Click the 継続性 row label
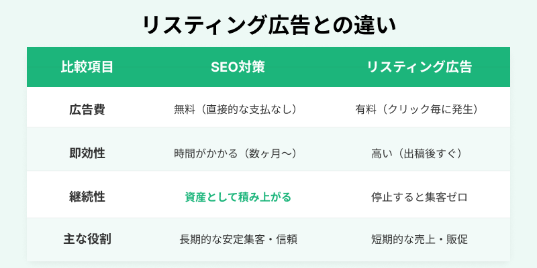 pos(87,197)
